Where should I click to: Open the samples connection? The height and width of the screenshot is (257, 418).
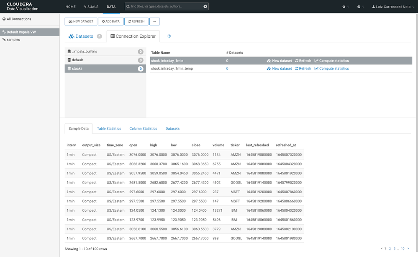click(x=13, y=39)
